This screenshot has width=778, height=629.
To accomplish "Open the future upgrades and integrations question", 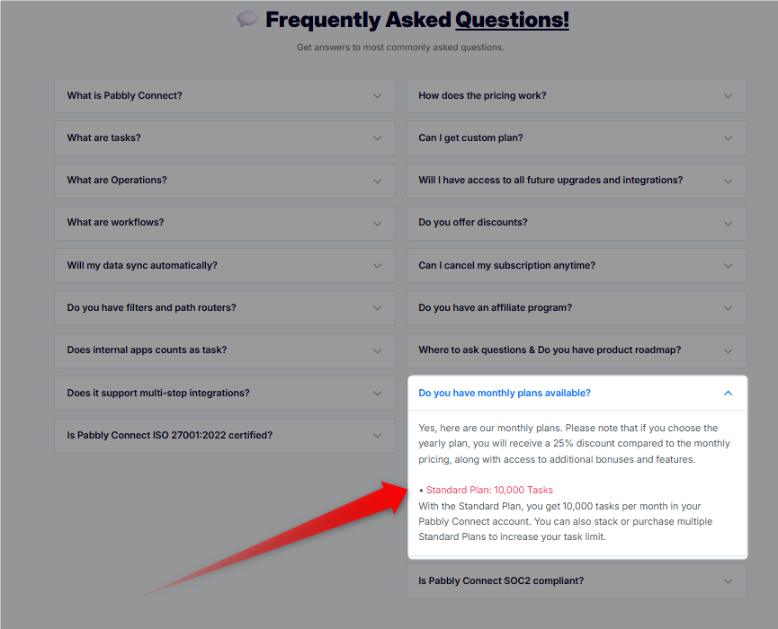I will tap(576, 181).
